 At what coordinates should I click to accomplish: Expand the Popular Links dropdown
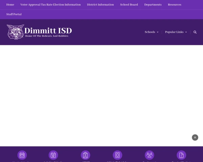[176, 32]
